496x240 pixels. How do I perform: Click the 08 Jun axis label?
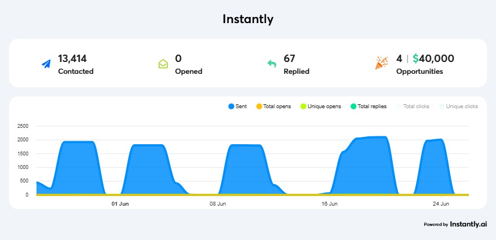click(218, 204)
